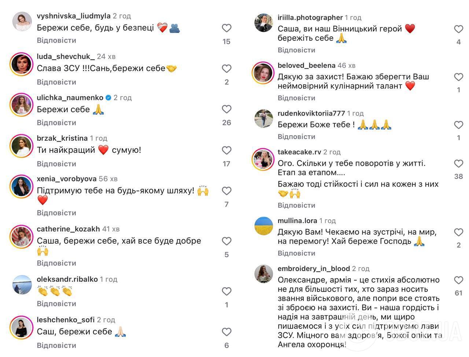
Task: Like the long comment from embroidery_in_blood
Action: [458, 280]
